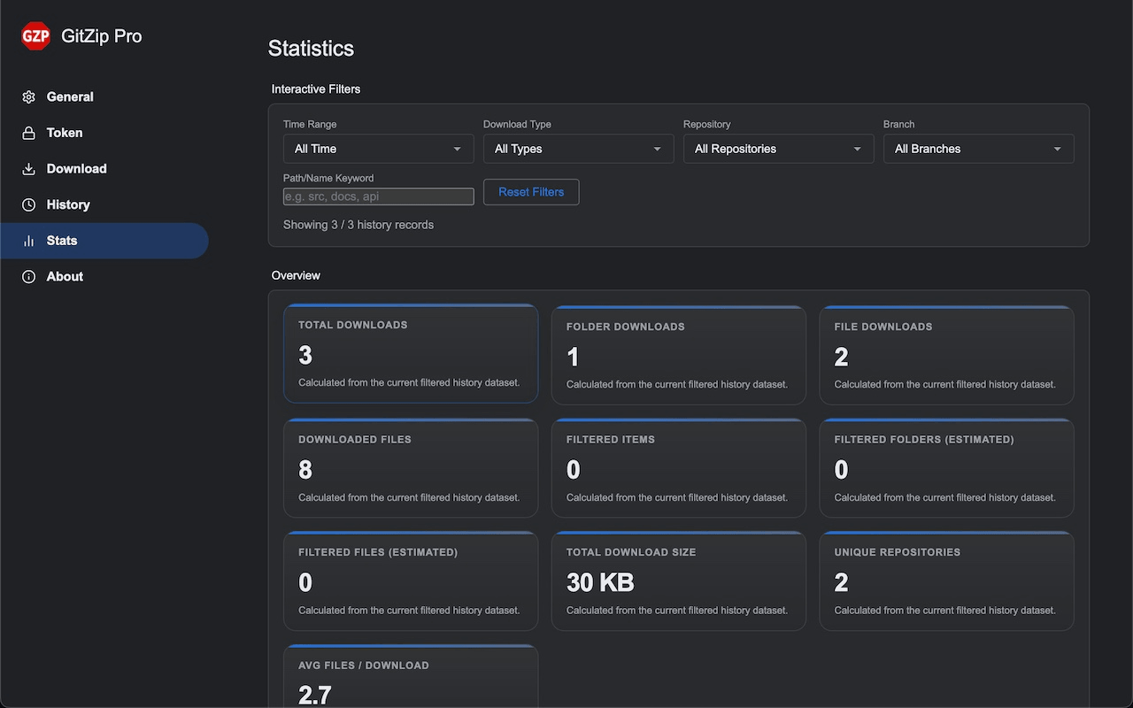Click the General gear icon in sidebar
Image resolution: width=1133 pixels, height=708 pixels.
click(x=29, y=97)
